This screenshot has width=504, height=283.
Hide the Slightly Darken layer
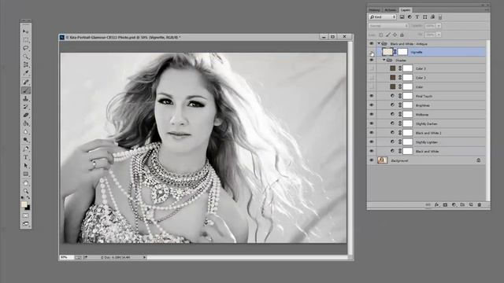372,123
